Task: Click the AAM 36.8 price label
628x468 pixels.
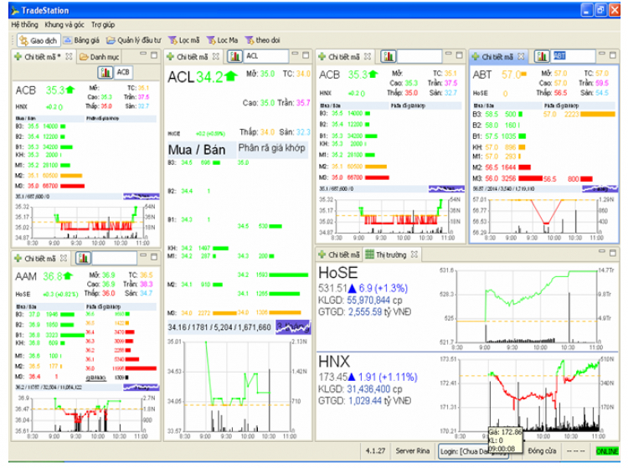Action: tap(53, 276)
